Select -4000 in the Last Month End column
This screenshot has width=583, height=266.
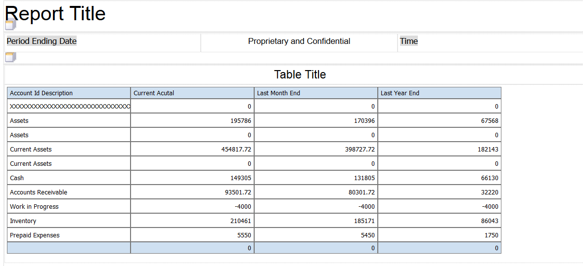[x=366, y=207]
